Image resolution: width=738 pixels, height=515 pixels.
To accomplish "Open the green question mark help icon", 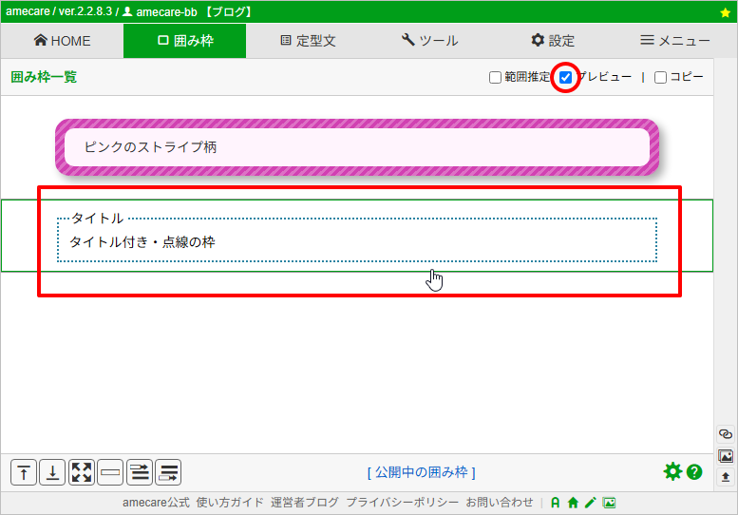I will pos(694,471).
